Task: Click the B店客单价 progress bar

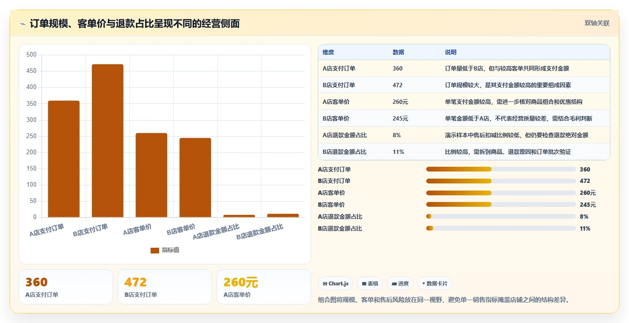Action: pos(501,205)
